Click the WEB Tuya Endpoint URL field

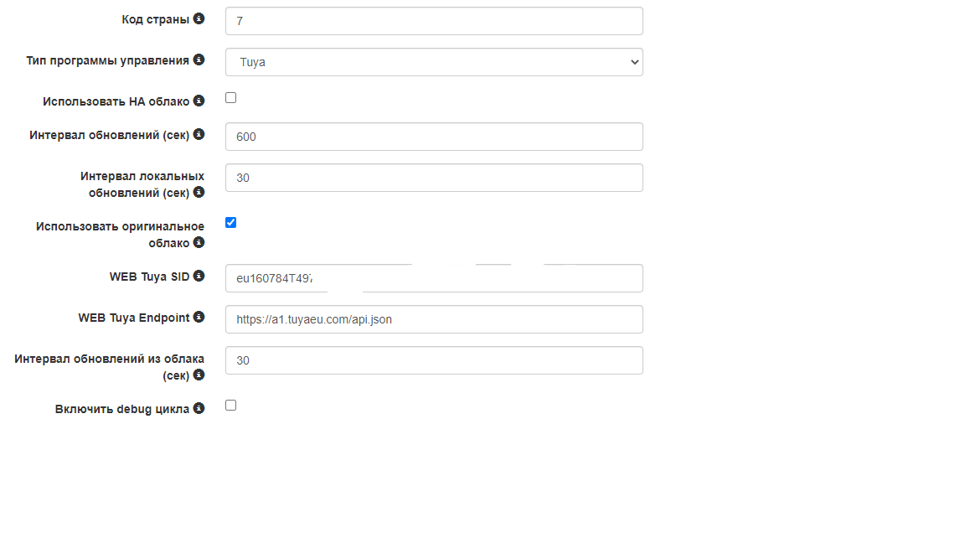434,319
